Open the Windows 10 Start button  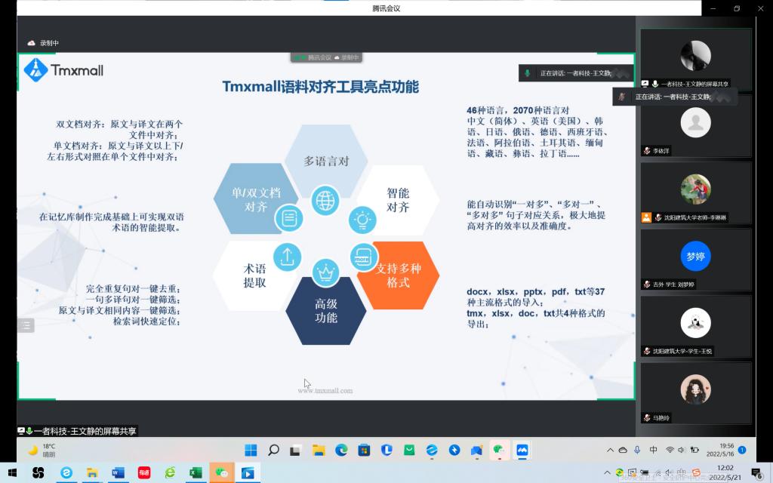12,473
